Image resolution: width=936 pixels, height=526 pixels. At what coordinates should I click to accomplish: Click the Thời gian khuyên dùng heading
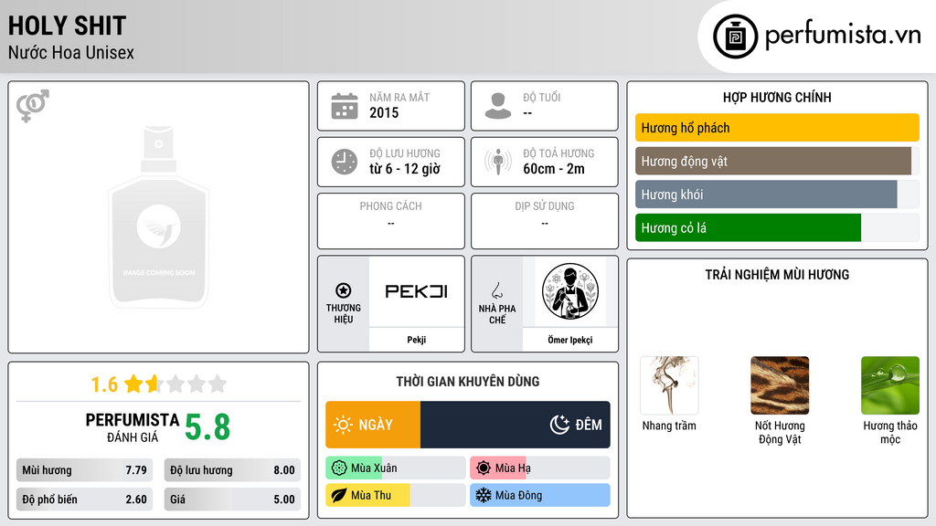(x=468, y=382)
